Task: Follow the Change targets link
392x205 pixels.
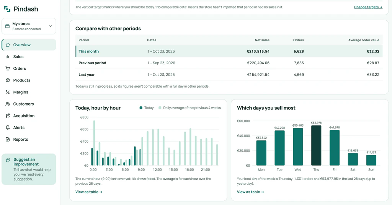Action: pos(368,7)
